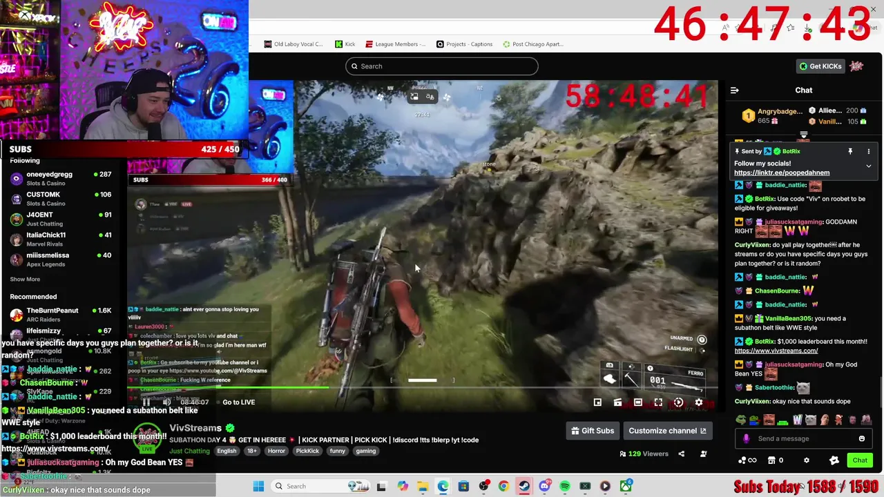884x497 pixels.
Task: Click the Gift Subs button
Action: tap(593, 431)
